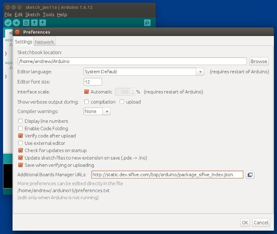Create a new sketch with the New icon
Viewport: 277px width, 234px height.
pyautogui.click(x=26, y=23)
